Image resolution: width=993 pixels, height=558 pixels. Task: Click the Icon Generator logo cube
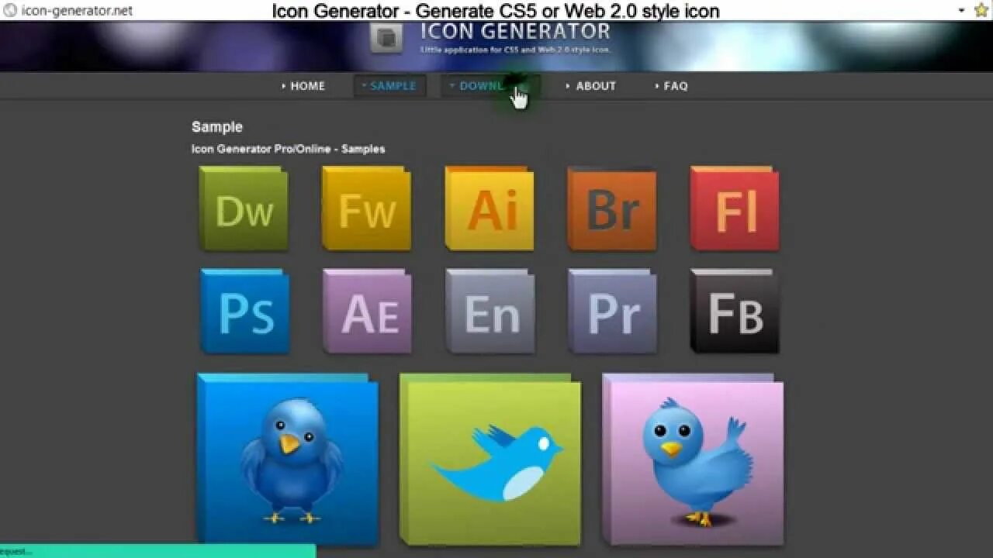(x=386, y=38)
